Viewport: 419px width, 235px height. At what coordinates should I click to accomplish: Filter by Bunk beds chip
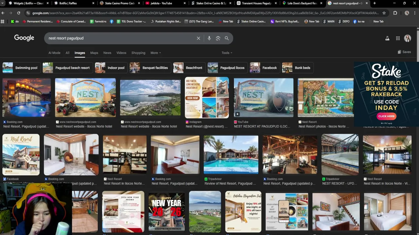coord(298,68)
